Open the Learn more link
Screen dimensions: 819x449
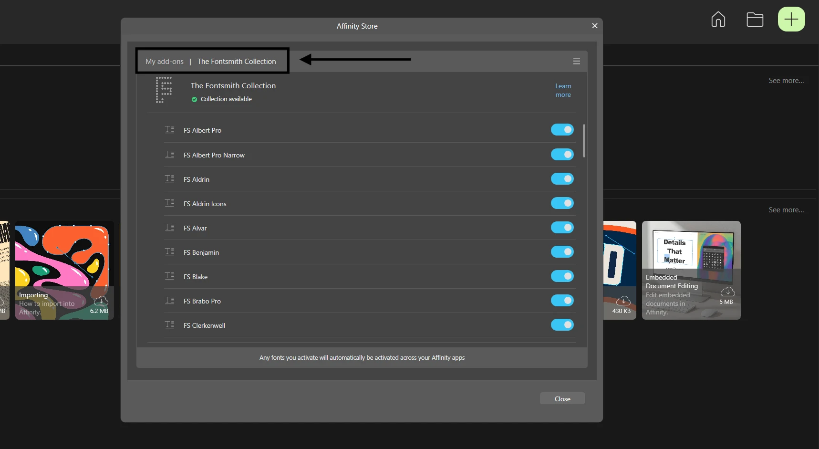point(563,90)
